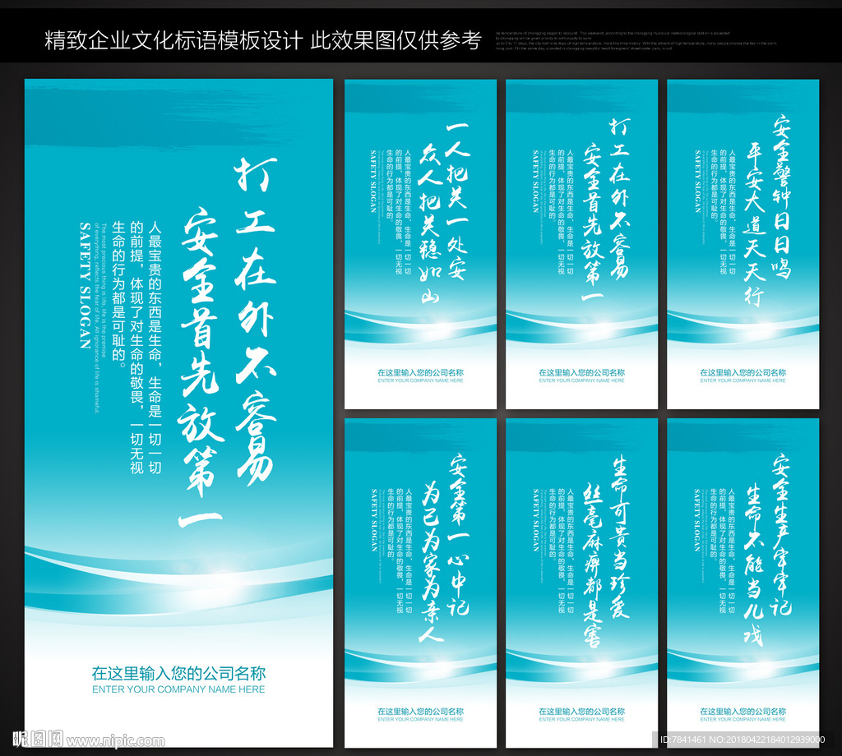842x756 pixels.
Task: Click the big poster's ENTER YOUR COMPANY NAME HERE
Action: (178, 689)
